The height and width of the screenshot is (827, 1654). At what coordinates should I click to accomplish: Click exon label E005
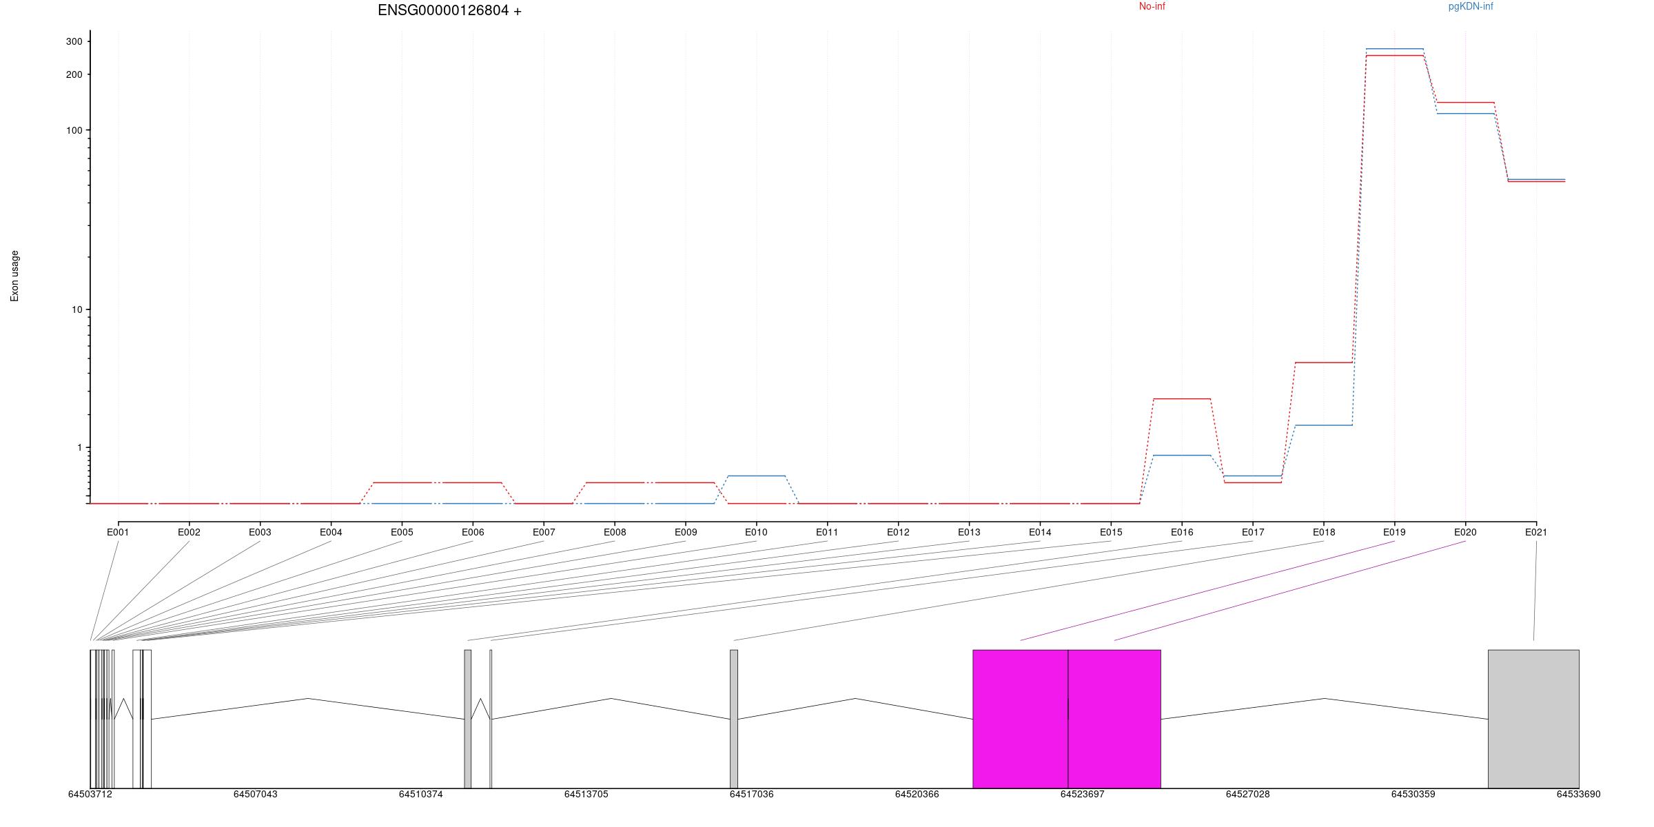(x=402, y=532)
